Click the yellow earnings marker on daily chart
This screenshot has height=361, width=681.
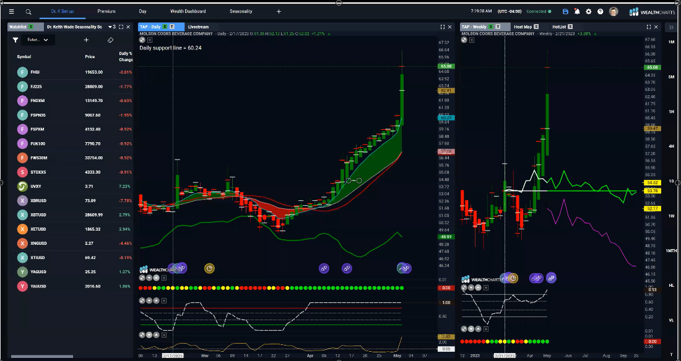[209, 268]
